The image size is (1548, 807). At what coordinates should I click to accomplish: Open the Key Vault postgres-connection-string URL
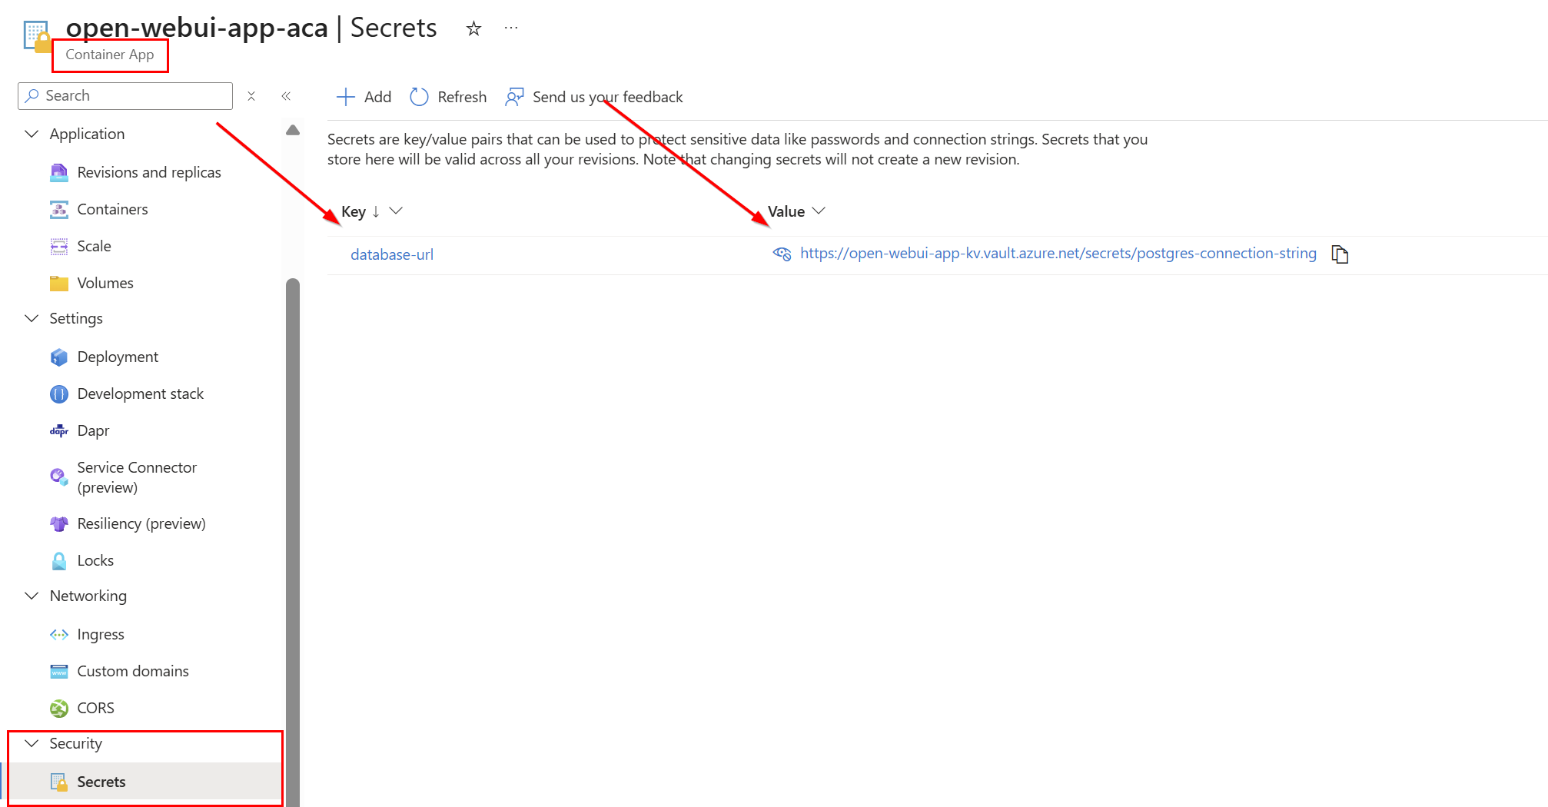[1058, 254]
